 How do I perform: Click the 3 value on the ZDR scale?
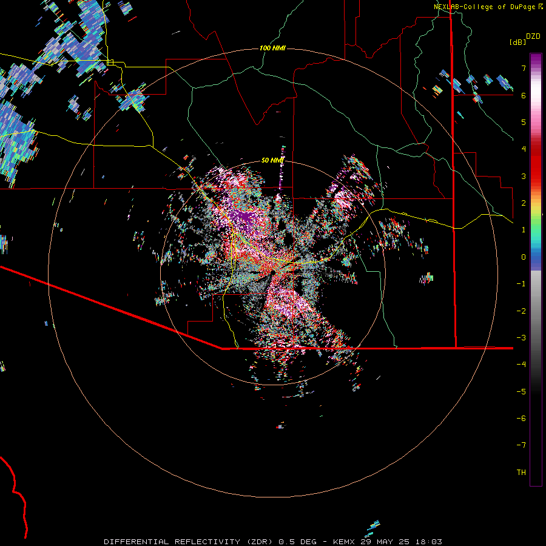point(524,176)
